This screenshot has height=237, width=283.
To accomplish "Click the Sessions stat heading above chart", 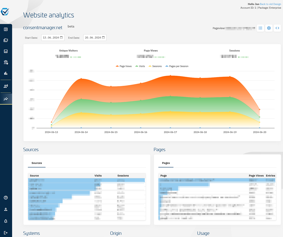I will (234, 51).
